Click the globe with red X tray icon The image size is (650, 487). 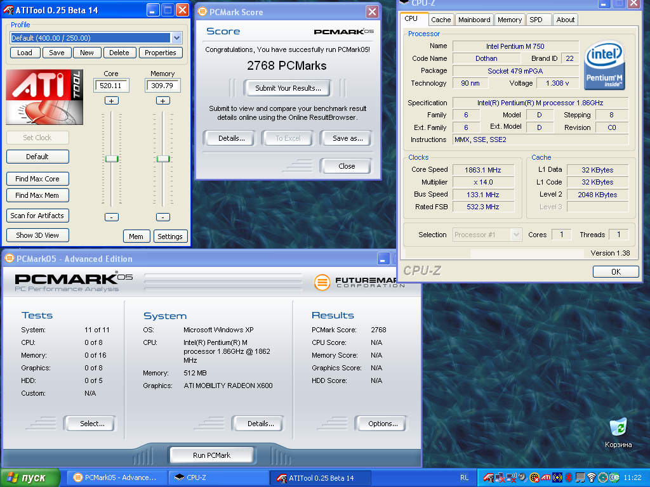pos(534,477)
